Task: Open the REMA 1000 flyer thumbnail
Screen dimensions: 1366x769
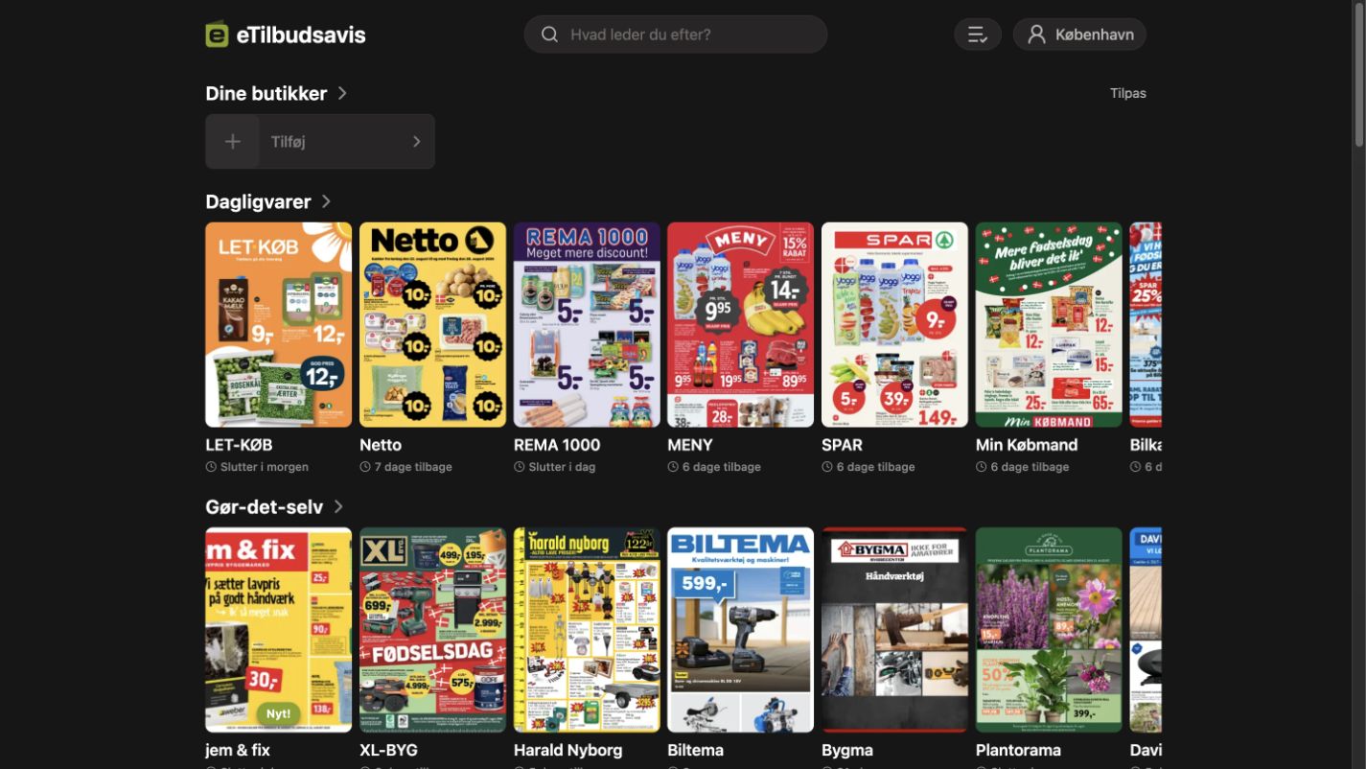Action: (587, 325)
